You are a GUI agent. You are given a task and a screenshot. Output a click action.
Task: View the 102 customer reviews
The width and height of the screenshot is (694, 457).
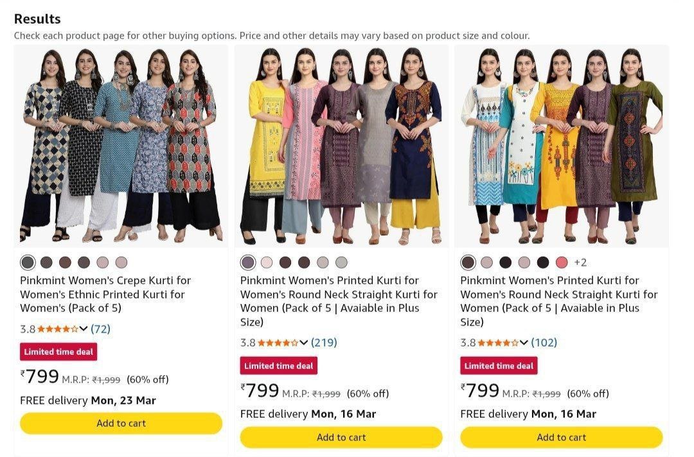tap(544, 343)
